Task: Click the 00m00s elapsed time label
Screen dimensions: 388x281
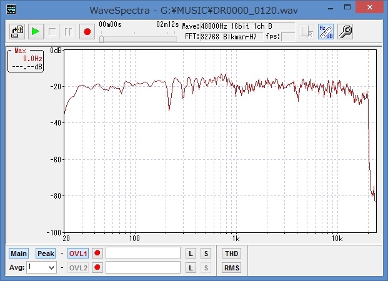Action: pos(110,24)
